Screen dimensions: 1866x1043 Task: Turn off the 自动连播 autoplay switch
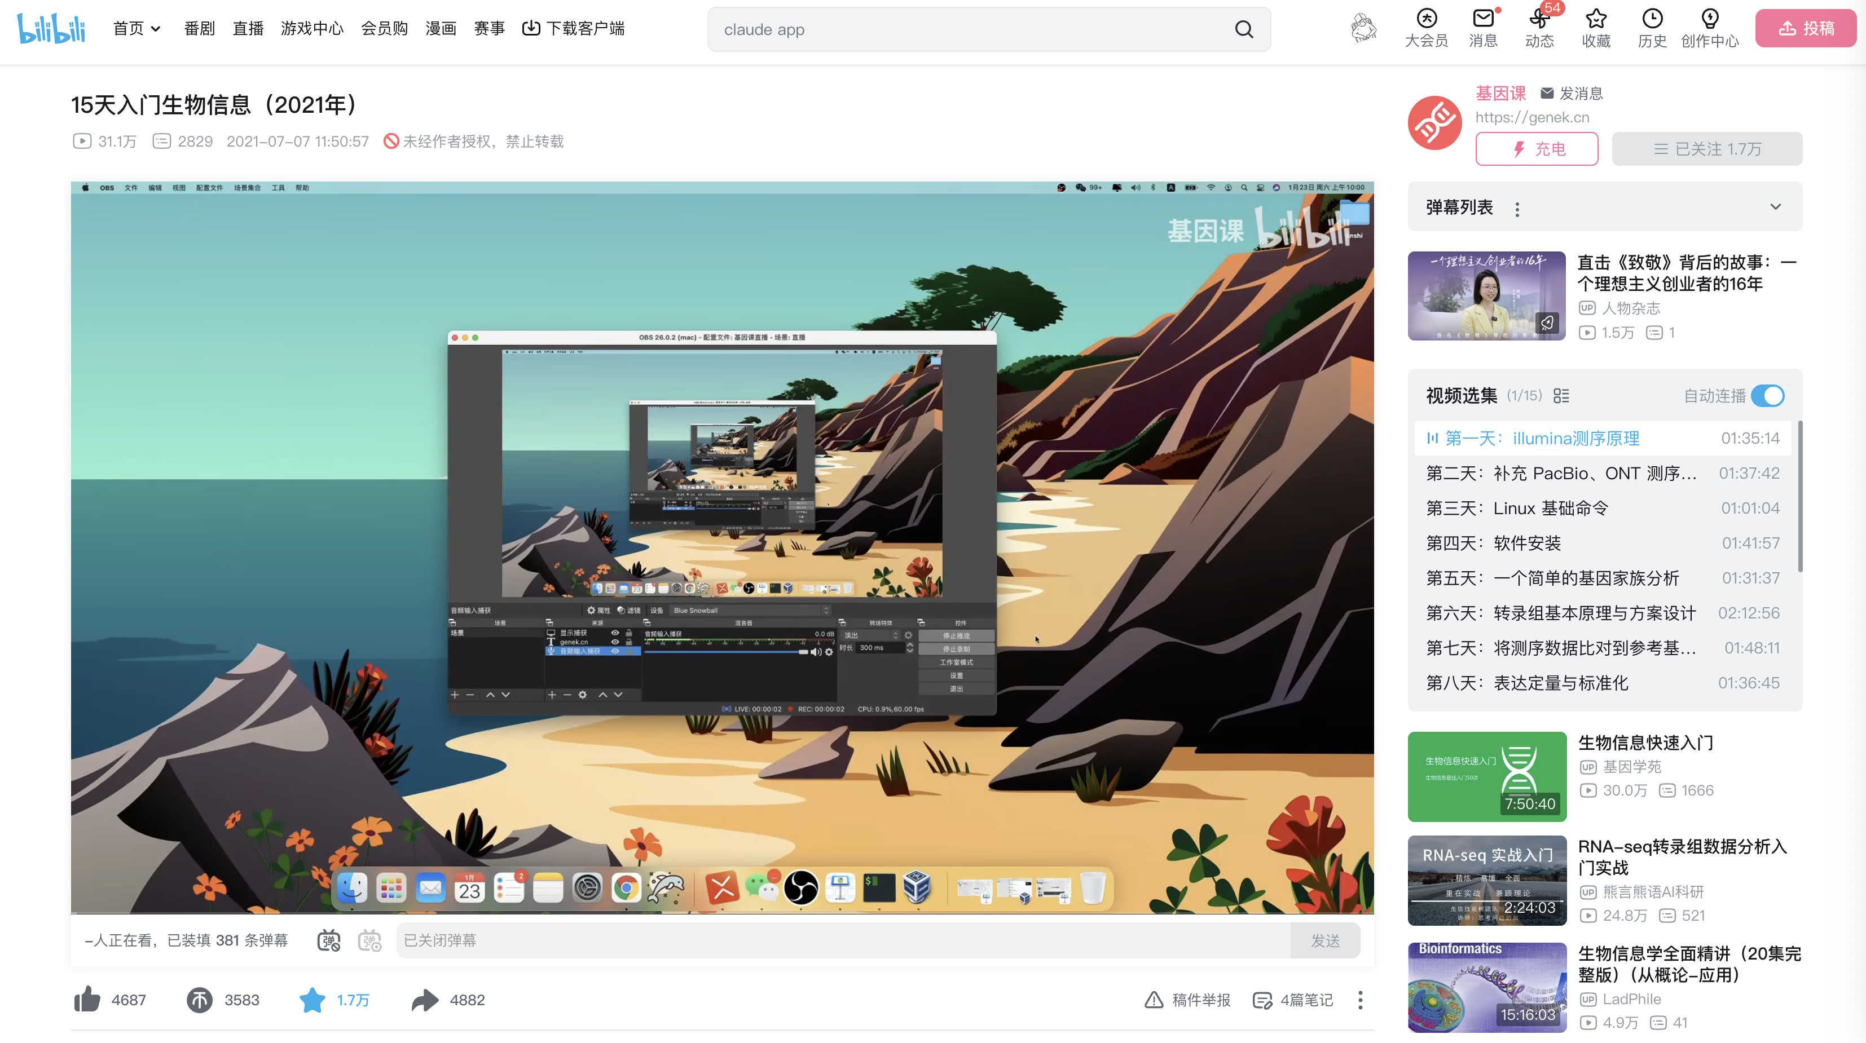(x=1767, y=396)
